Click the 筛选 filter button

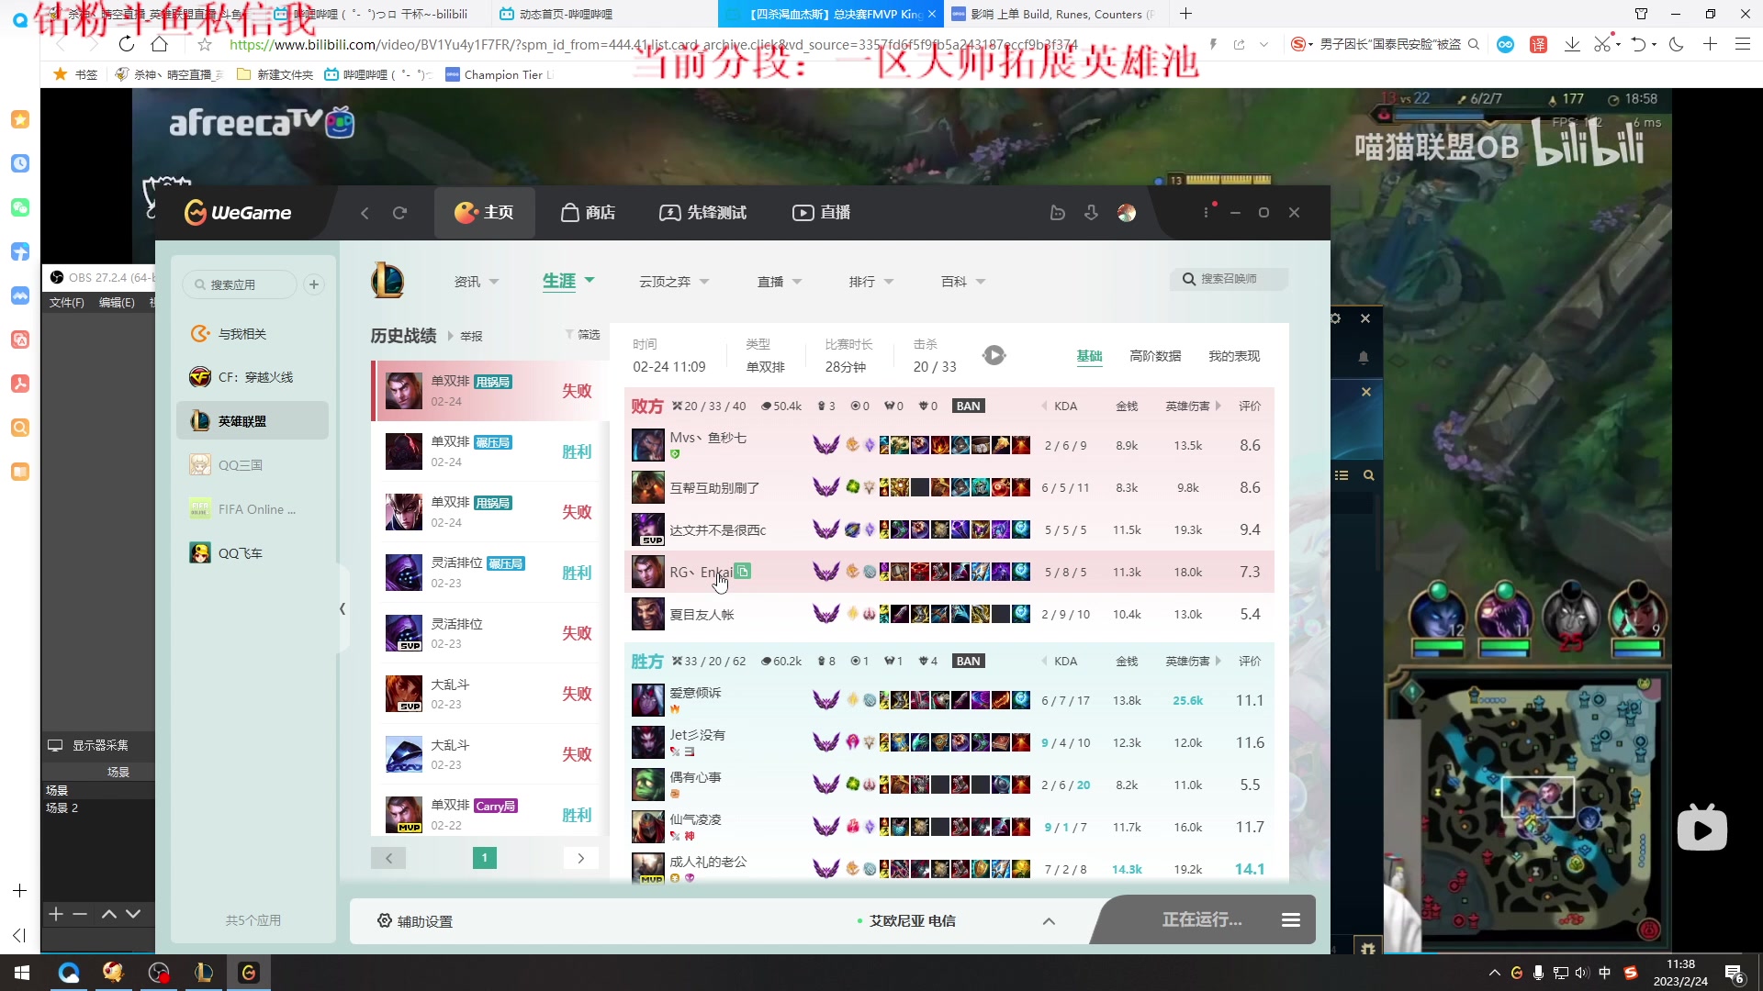click(582, 335)
